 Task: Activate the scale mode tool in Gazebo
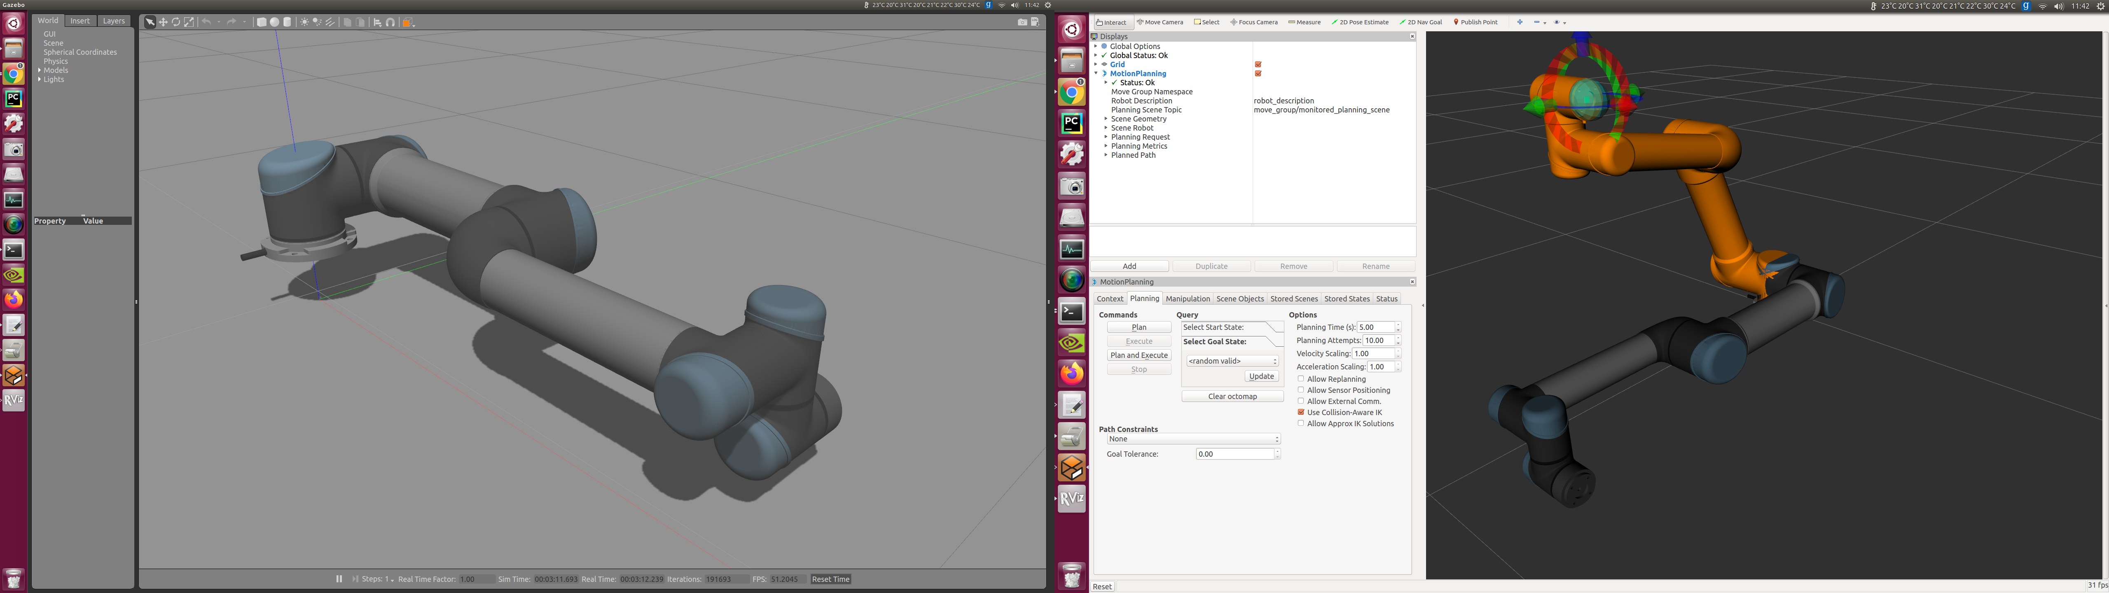tap(189, 22)
